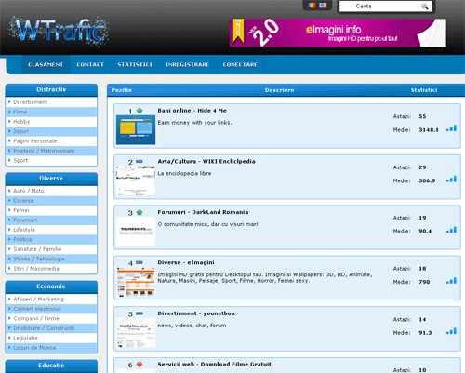Screen dimensions: 465x373
Task: Click the green up arrow at position 3
Action: point(139,212)
